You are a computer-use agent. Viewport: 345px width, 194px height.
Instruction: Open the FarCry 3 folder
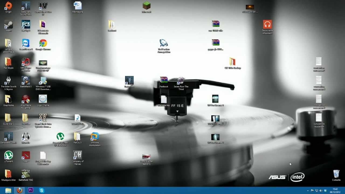[78, 136]
